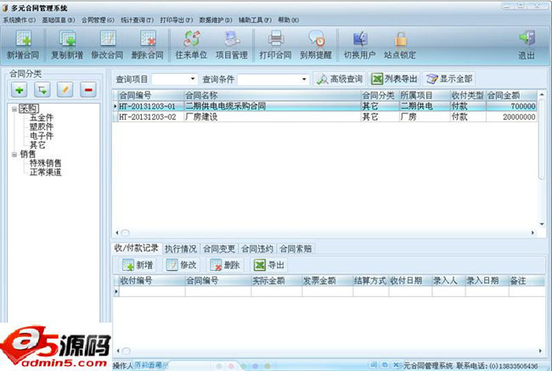Viewport: 552px width, 371px height.
Task: Click the add sub-category icon
Action: click(x=42, y=90)
